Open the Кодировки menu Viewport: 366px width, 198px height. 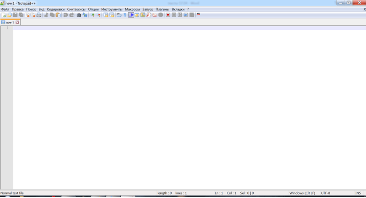[x=56, y=9]
